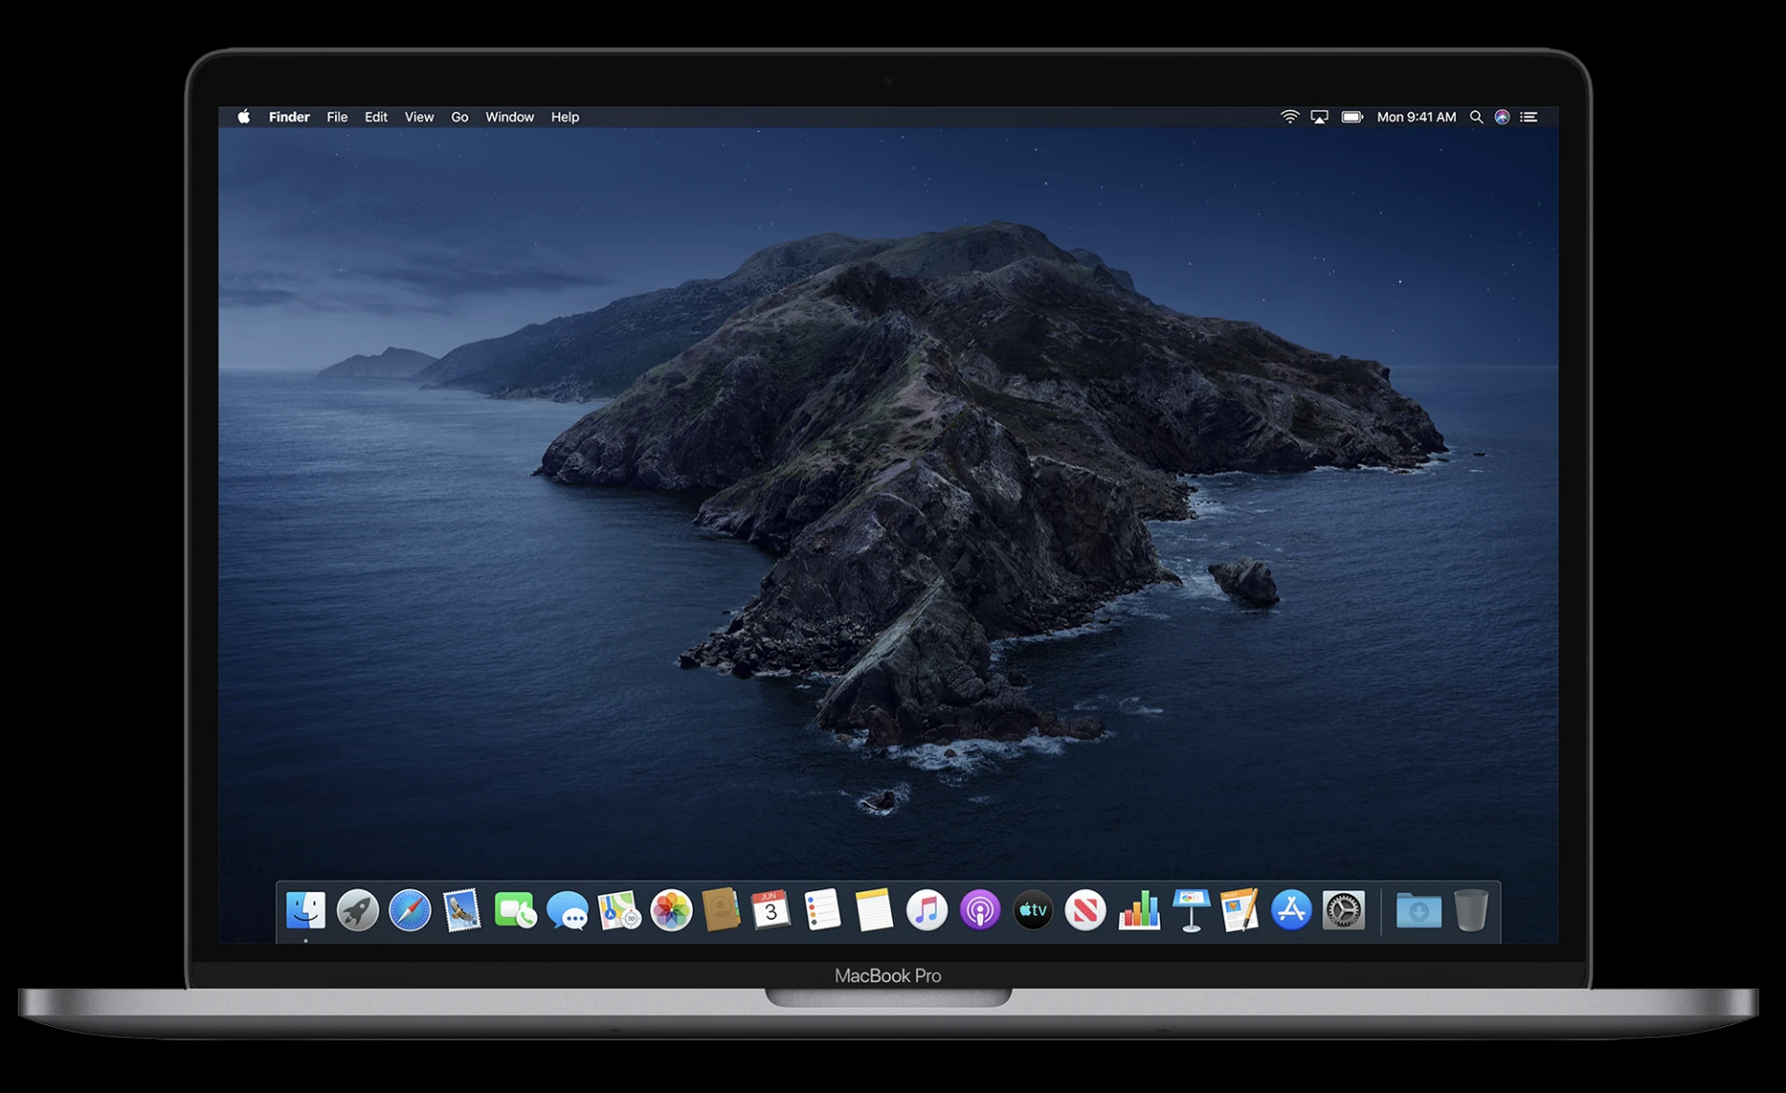Open the News app

(x=1084, y=912)
